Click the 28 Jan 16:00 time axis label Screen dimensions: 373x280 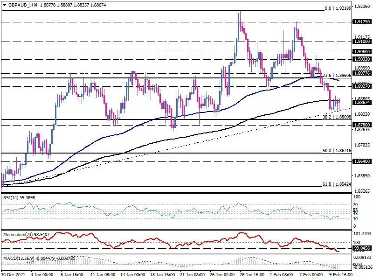[252, 274]
